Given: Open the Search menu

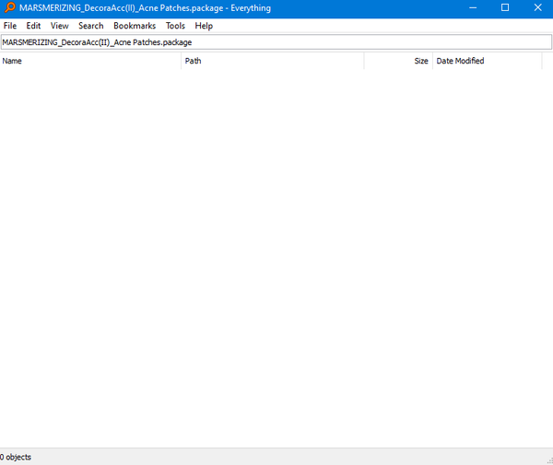Looking at the screenshot, I should click(x=91, y=26).
